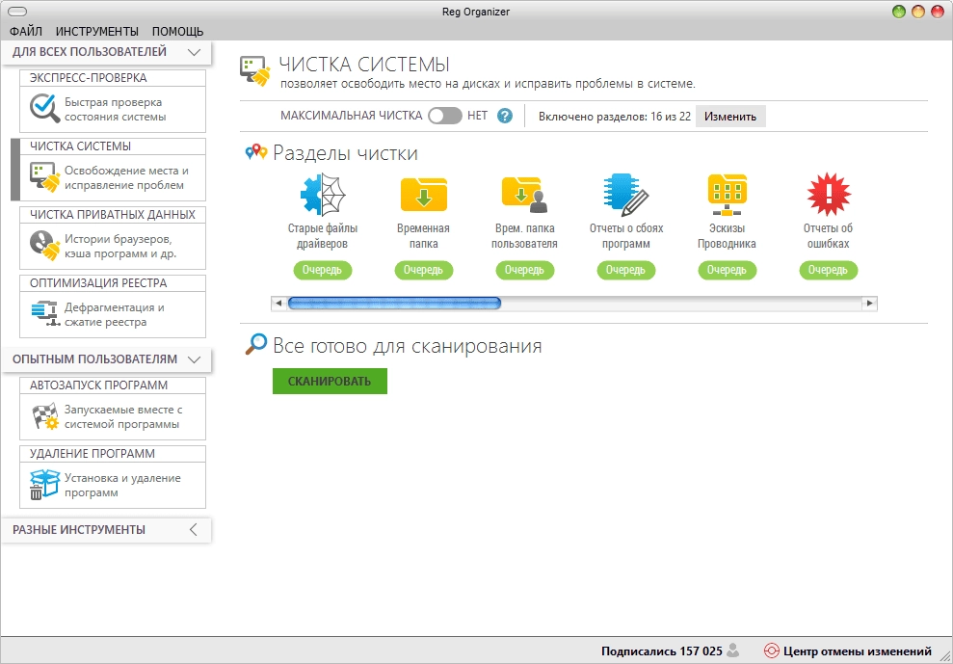953x664 pixels.
Task: Click the subscriber person icon in status bar
Action: click(733, 651)
